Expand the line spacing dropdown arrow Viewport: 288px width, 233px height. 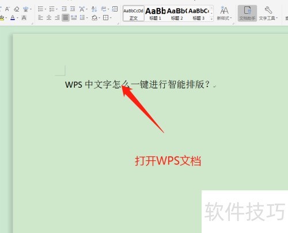pyautogui.click(x=88, y=18)
